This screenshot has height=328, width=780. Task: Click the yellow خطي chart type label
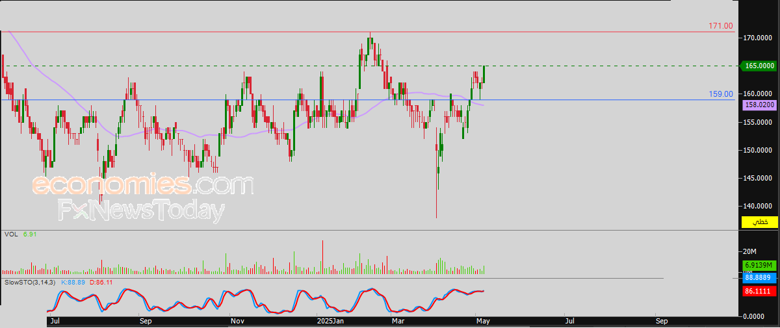click(759, 222)
